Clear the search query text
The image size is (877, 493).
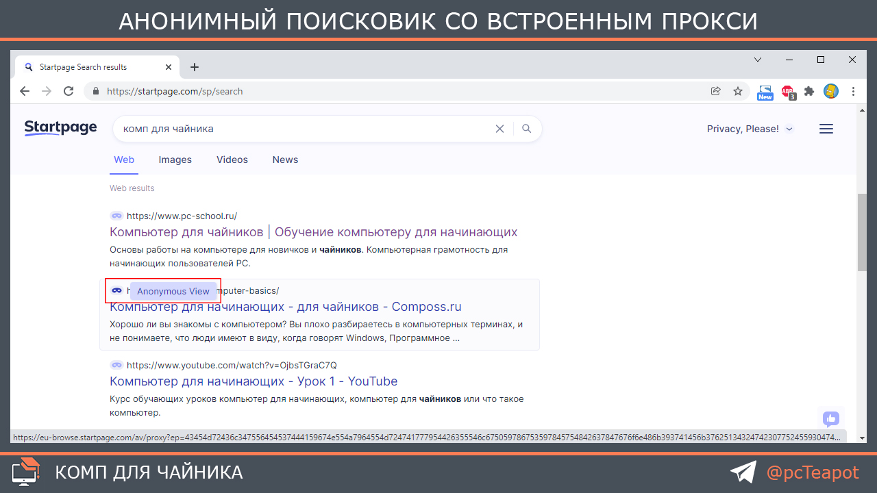click(x=499, y=129)
